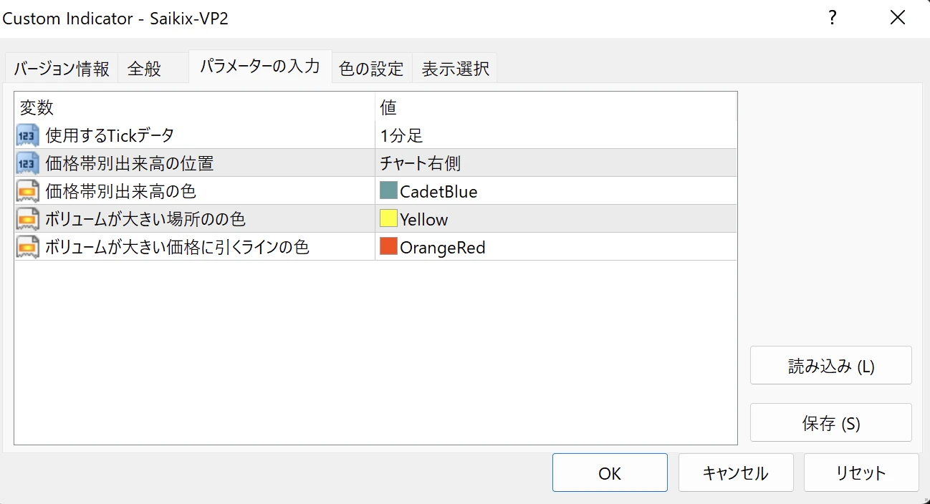Click the リセット button
The width and height of the screenshot is (930, 504).
point(861,473)
